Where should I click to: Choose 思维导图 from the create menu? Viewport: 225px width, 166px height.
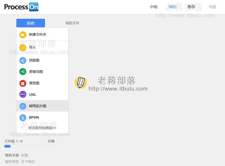tap(42, 72)
